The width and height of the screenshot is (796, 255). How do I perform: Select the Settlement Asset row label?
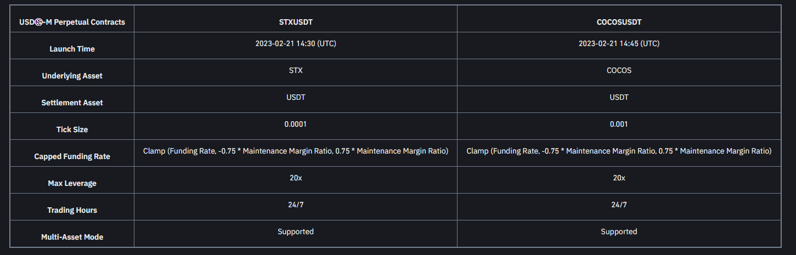click(x=72, y=103)
